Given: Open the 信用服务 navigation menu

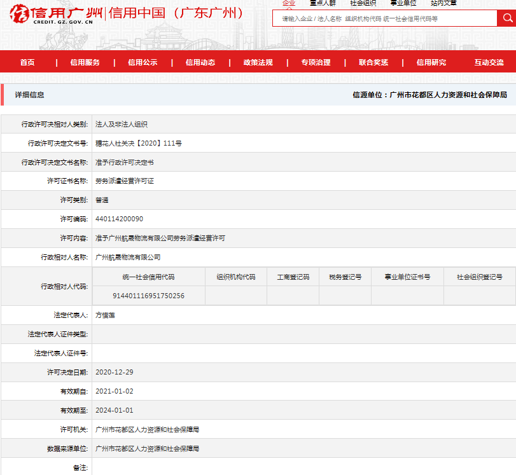Looking at the screenshot, I should coord(85,62).
